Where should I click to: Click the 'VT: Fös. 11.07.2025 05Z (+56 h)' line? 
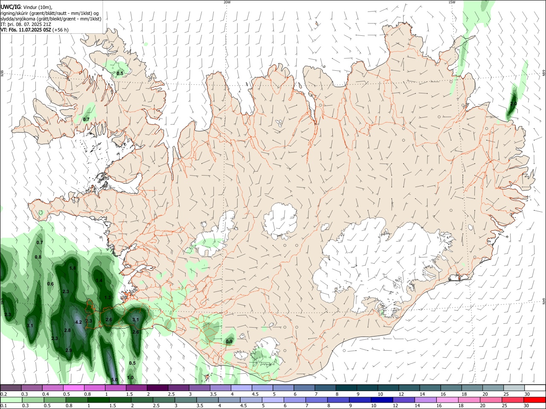click(35, 30)
